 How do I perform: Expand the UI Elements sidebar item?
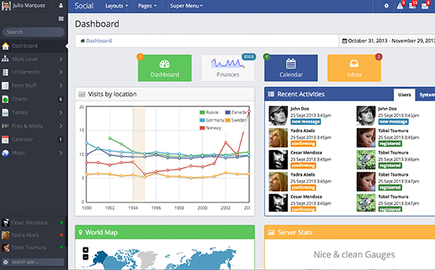[x=33, y=72]
